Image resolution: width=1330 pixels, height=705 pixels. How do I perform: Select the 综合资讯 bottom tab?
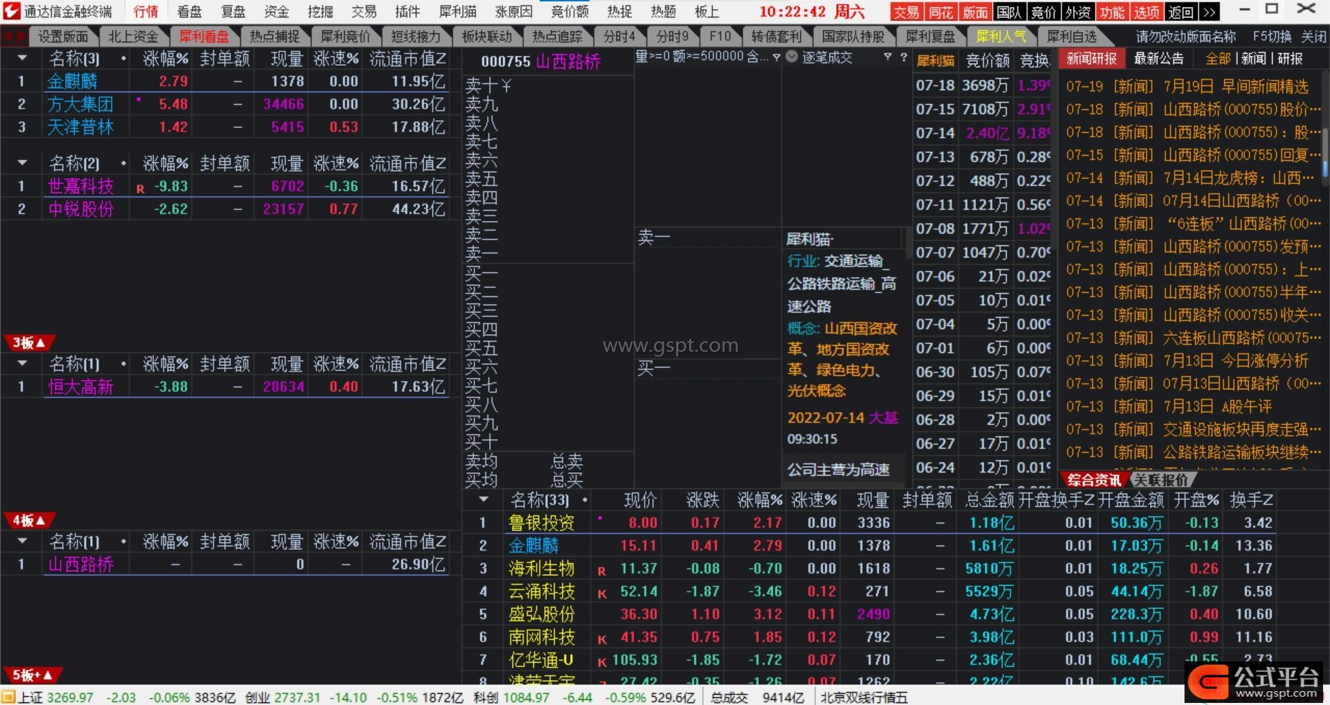point(1094,480)
